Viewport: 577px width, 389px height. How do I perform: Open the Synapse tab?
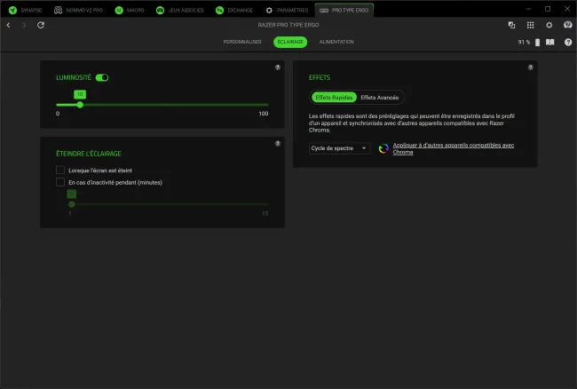coord(25,11)
